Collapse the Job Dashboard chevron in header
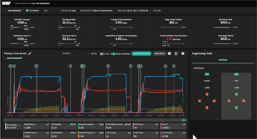 tap(6, 11)
